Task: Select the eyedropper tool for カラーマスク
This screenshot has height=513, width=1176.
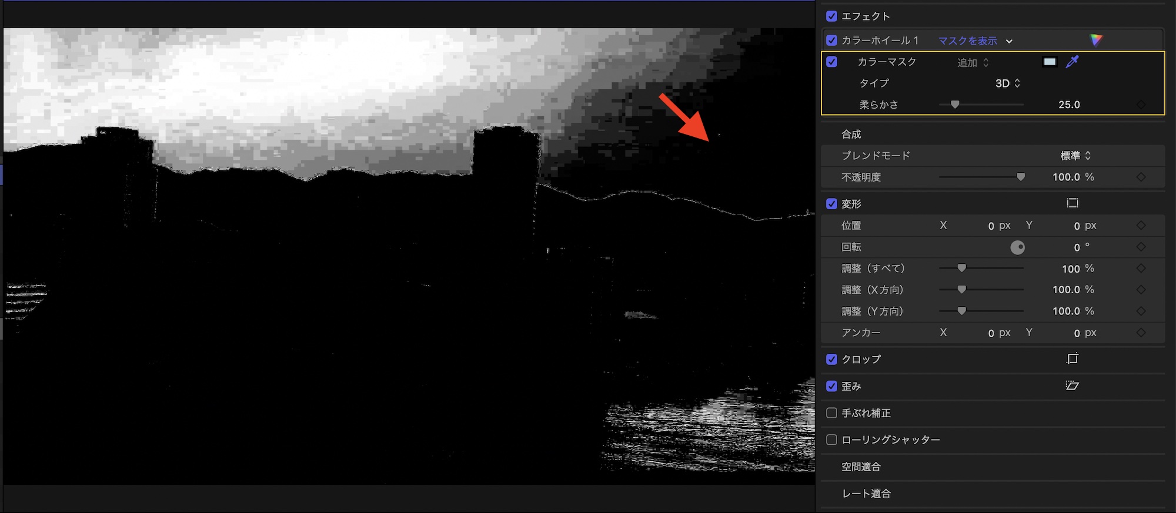Action: 1073,62
